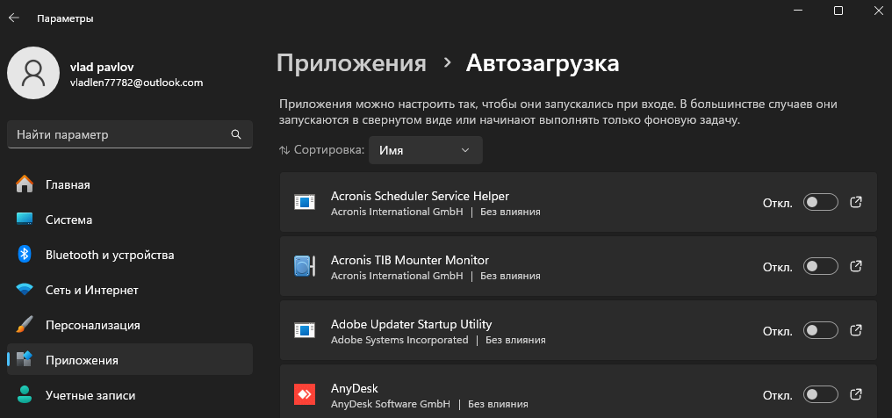
Task: Switch on the AnyDesk startup toggle
Action: 820,394
